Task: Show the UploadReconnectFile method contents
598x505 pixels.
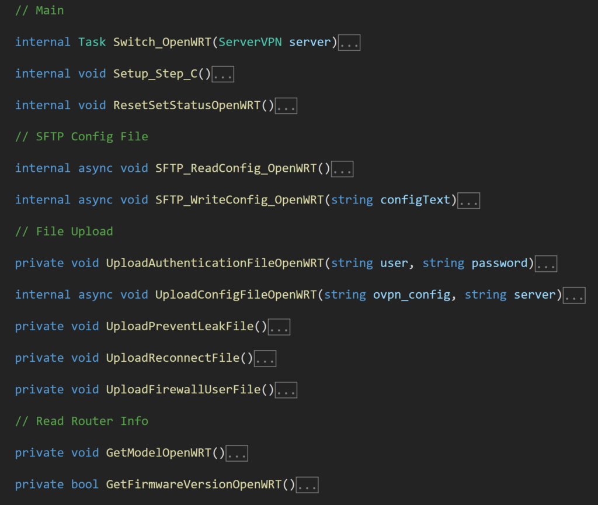Action: pyautogui.click(x=265, y=358)
